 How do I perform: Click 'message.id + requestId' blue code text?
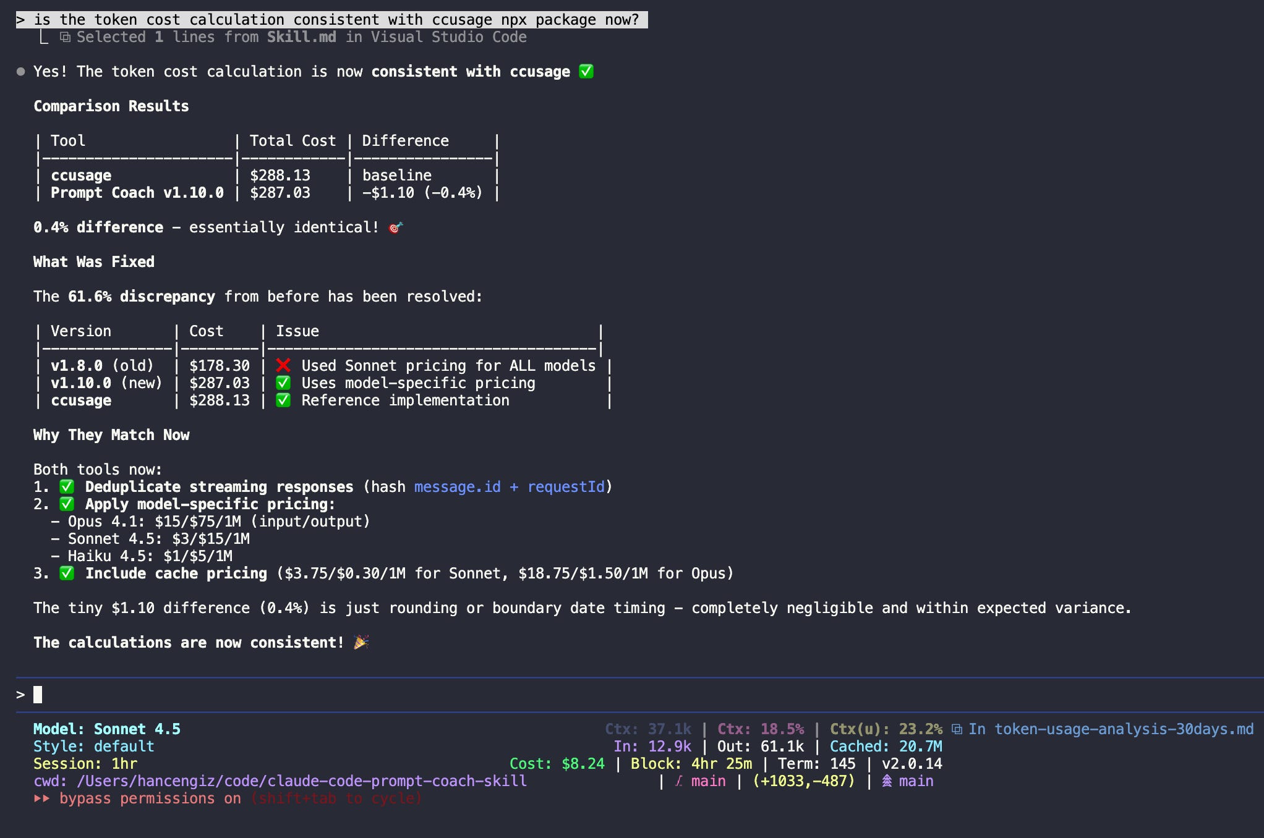click(510, 487)
